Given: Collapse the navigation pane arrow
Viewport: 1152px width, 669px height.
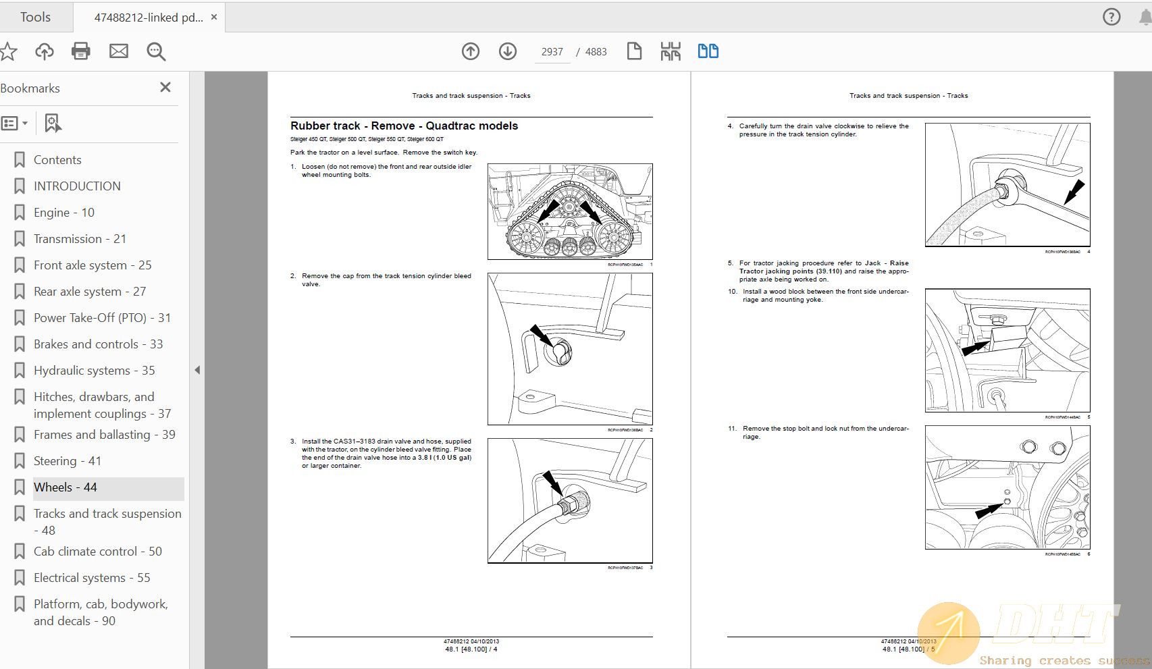Looking at the screenshot, I should point(197,370).
